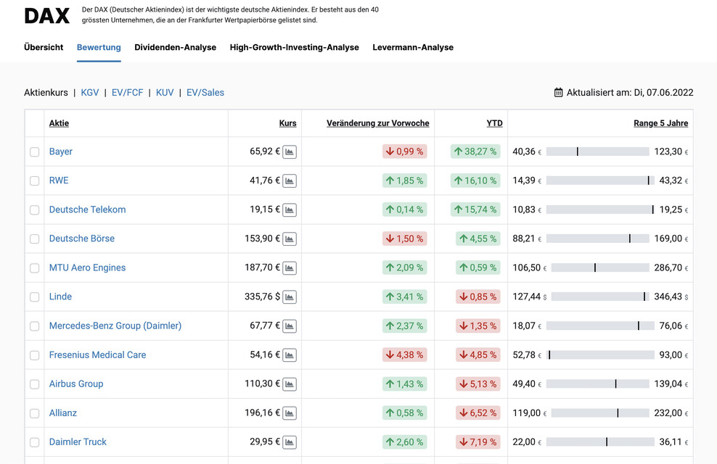The image size is (717, 464).
Task: Switch to the Dividenden-Analyse tab
Action: coord(175,47)
